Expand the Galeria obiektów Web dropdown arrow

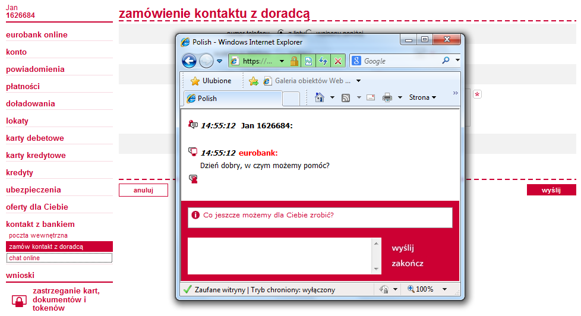tap(358, 81)
